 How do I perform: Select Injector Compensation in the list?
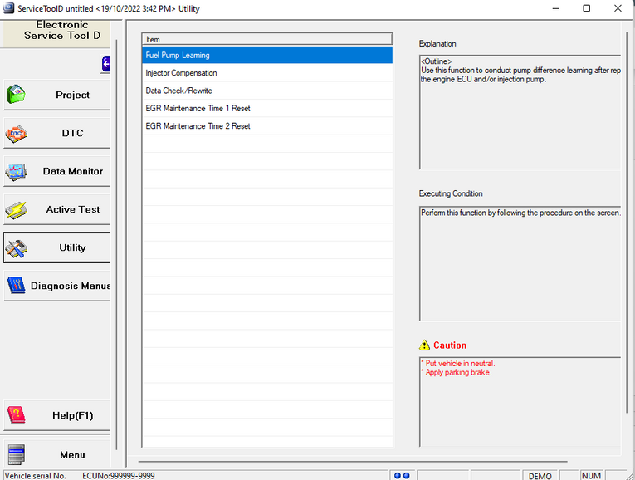point(181,73)
